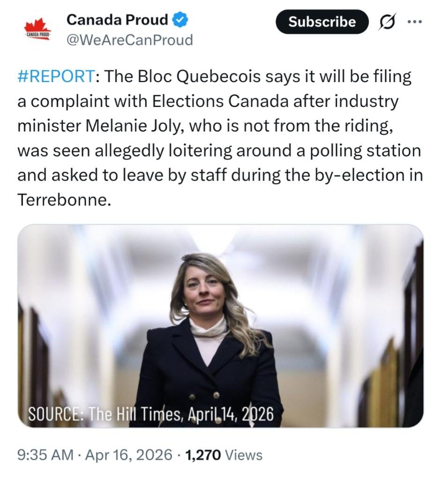Click the blue verified checkmark badge
The height and width of the screenshot is (480, 441).
pyautogui.click(x=181, y=20)
